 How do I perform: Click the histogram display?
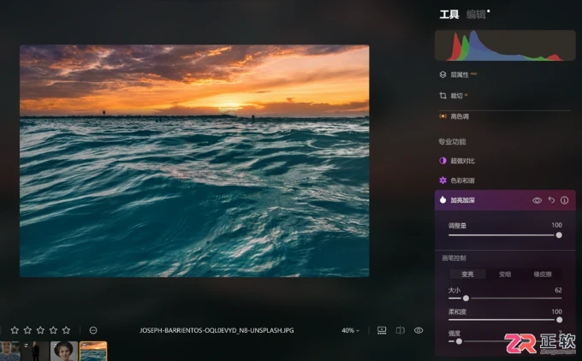coord(505,45)
